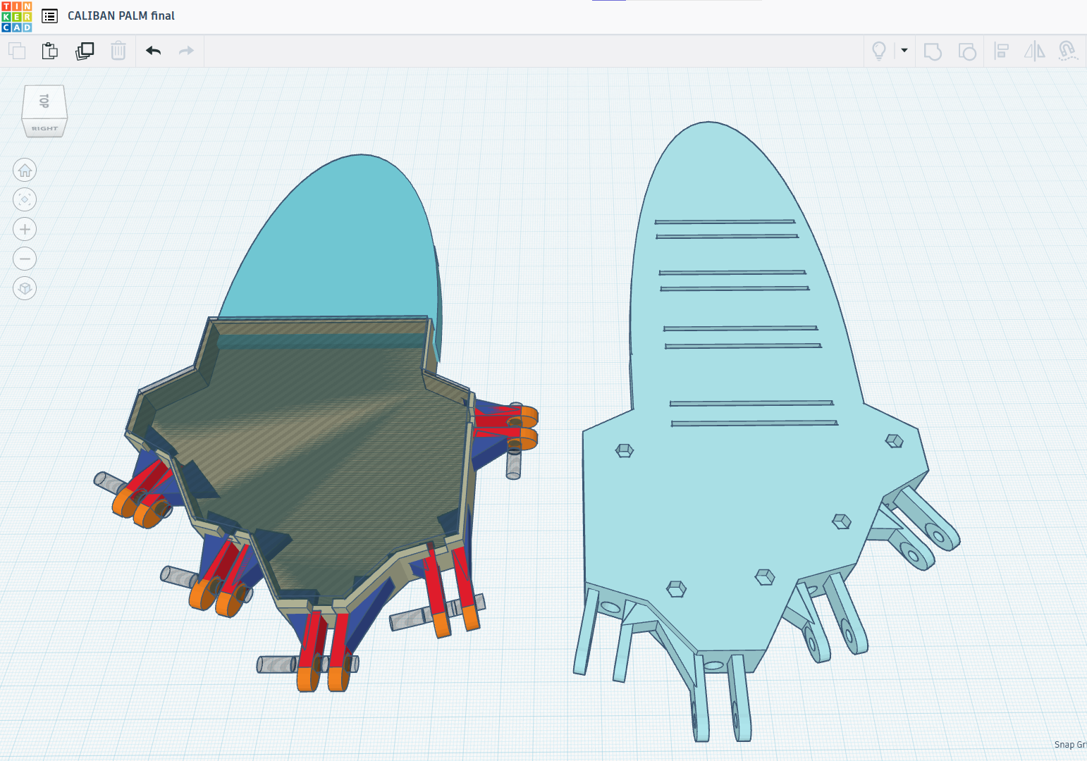Viewport: 1087px width, 761px height.
Task: Click the Home view icon
Action: (25, 170)
